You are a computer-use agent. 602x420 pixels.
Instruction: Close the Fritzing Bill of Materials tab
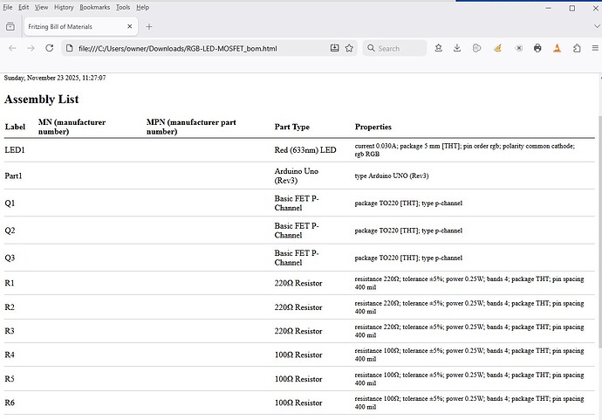130,27
